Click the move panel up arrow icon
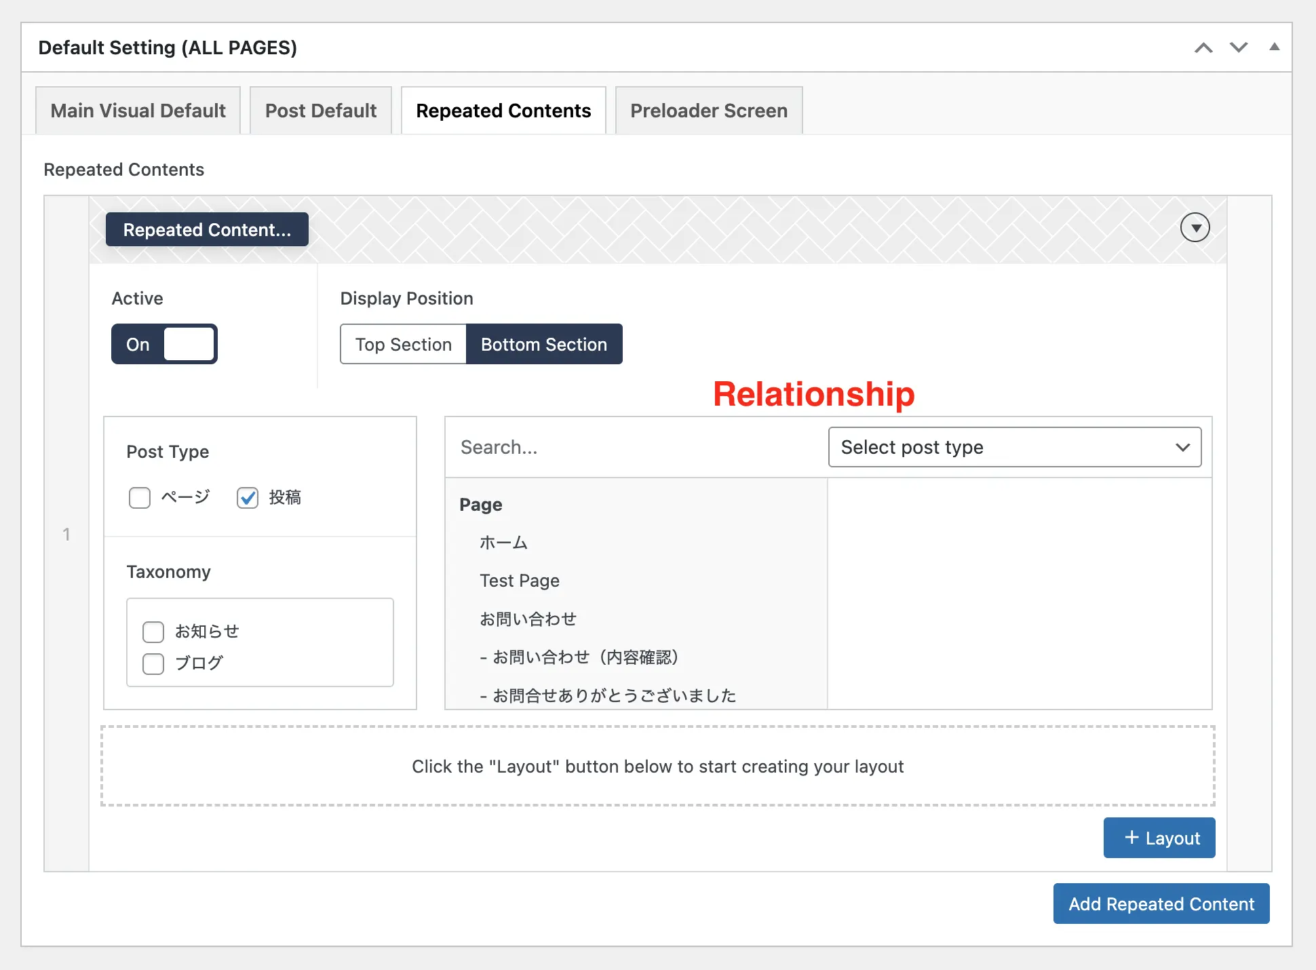Image resolution: width=1316 pixels, height=970 pixels. pyautogui.click(x=1203, y=47)
